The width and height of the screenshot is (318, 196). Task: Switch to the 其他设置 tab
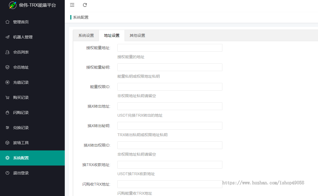(x=137, y=36)
